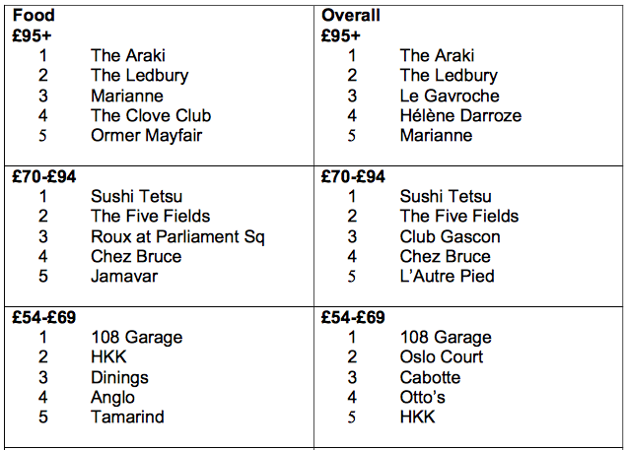This screenshot has height=450, width=627.
Task: Click the "Food" column heading
Action: pyautogui.click(x=34, y=16)
